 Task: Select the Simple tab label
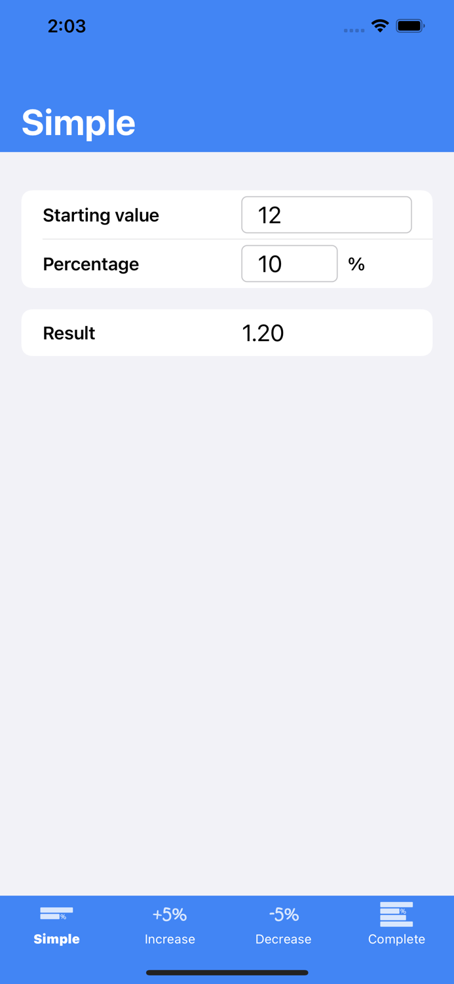click(56, 939)
